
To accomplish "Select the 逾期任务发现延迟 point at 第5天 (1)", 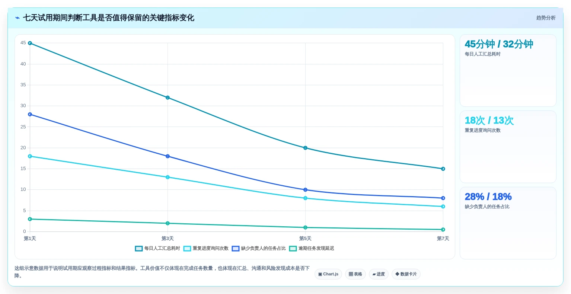I will (305, 227).
